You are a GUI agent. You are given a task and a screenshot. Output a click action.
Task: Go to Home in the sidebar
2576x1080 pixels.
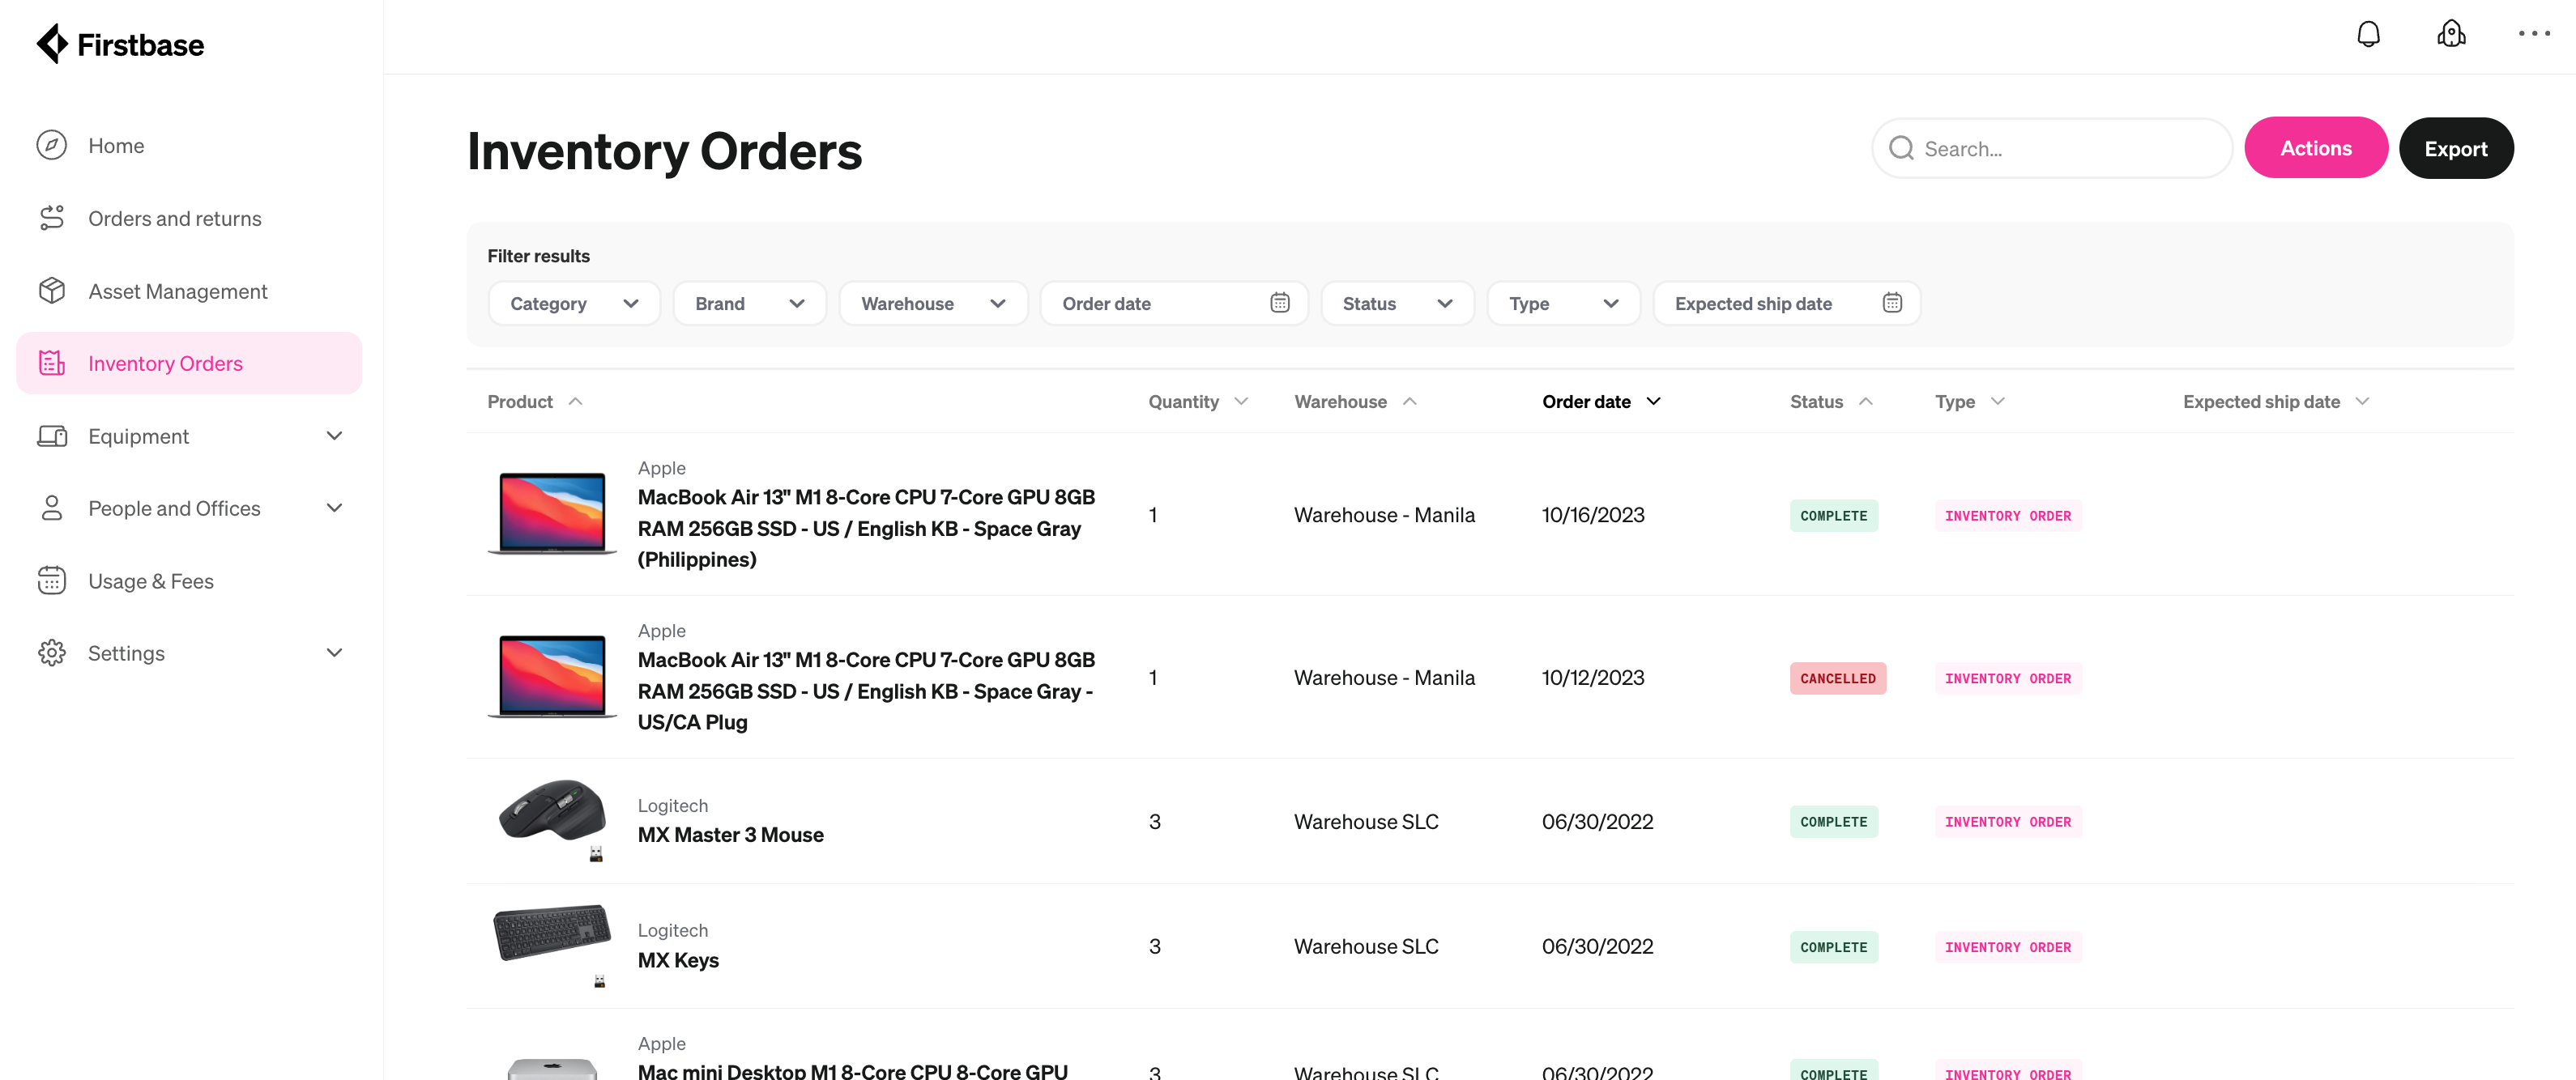(x=190, y=146)
